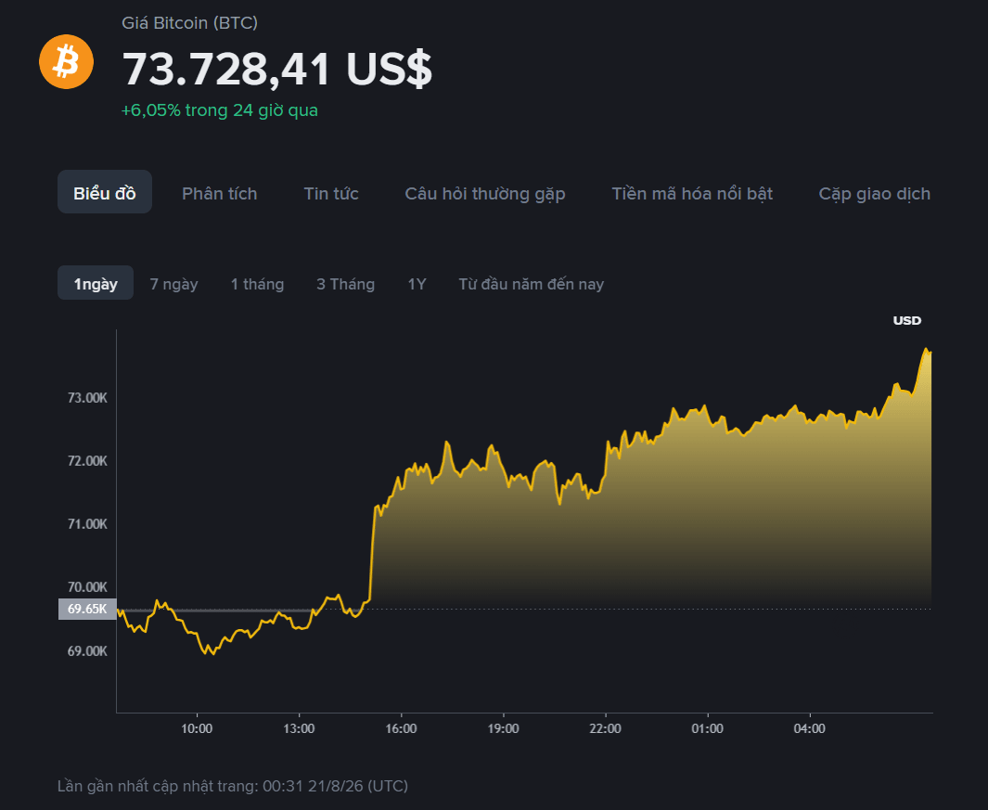Open Câu hỏi thường gặp tab
The width and height of the screenshot is (988, 810).
(484, 194)
